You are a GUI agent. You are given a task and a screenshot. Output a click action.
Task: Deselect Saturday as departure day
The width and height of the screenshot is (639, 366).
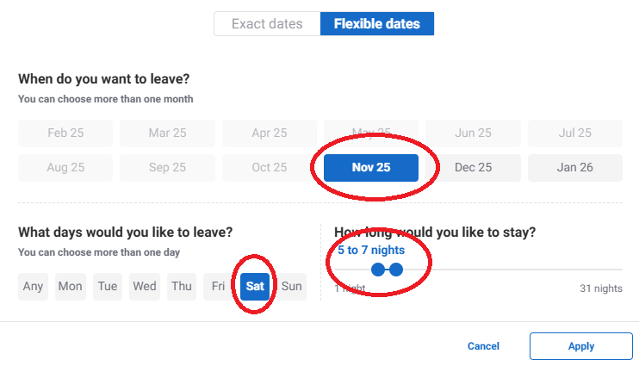pos(256,286)
